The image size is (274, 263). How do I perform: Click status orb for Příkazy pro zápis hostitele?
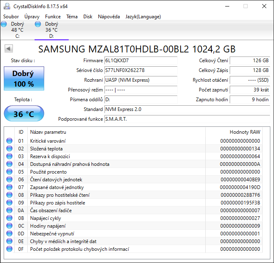pyautogui.click(x=9, y=202)
